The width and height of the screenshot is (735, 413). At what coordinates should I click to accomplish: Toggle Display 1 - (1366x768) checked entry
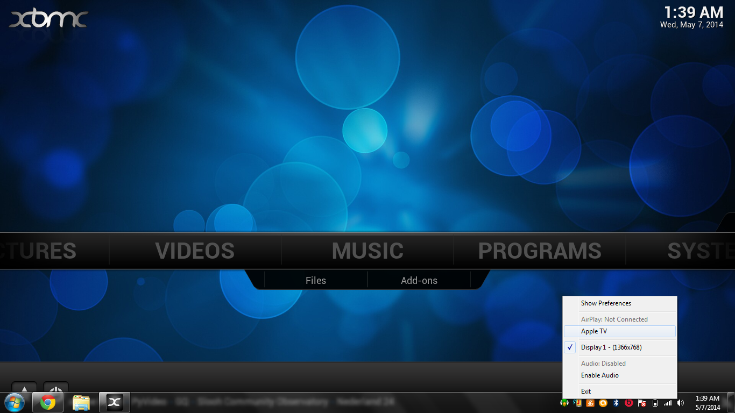(620, 347)
